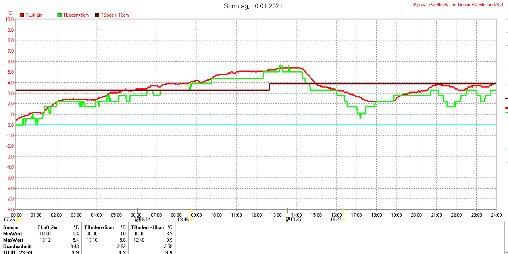Select the Durchschnitt row label
The width and height of the screenshot is (508, 254).
tap(17, 246)
